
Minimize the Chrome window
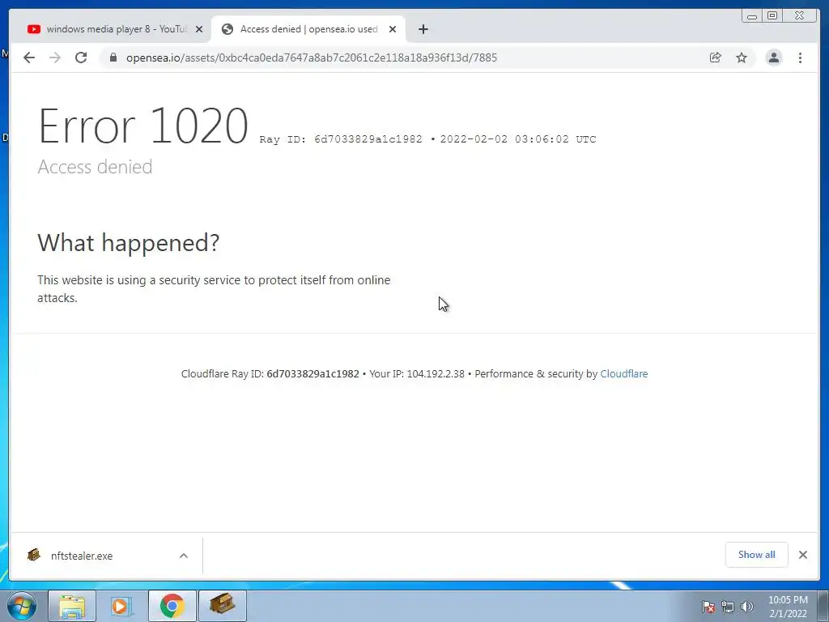tap(752, 16)
